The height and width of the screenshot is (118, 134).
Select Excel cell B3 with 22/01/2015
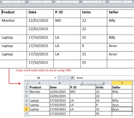pos(60,96)
